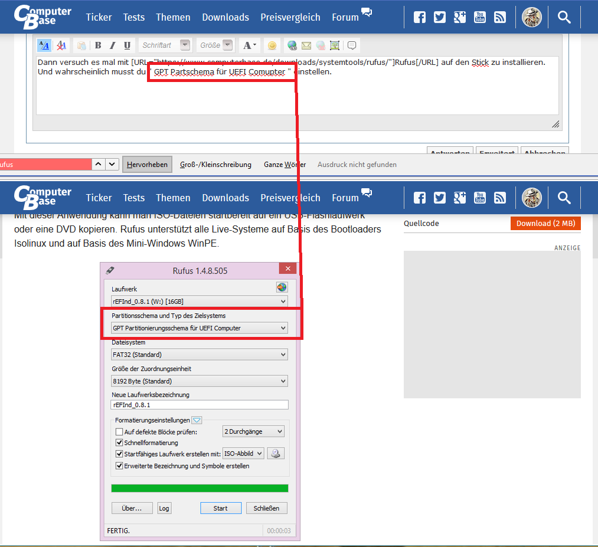Toggle 'Auf defekte Blöcke prüfen' checkbox

coord(119,432)
